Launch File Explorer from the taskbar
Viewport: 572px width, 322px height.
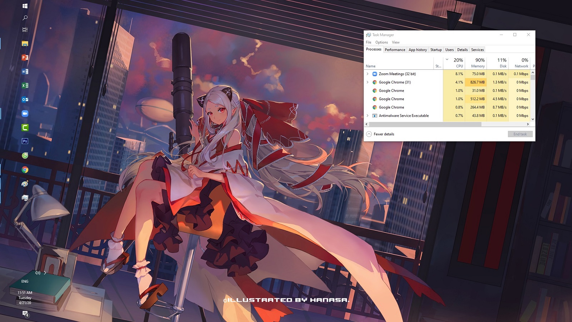pyautogui.click(x=25, y=43)
